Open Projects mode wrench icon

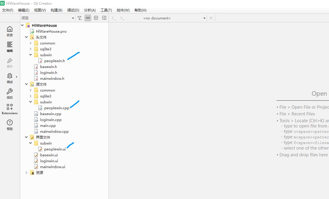(x=10, y=91)
